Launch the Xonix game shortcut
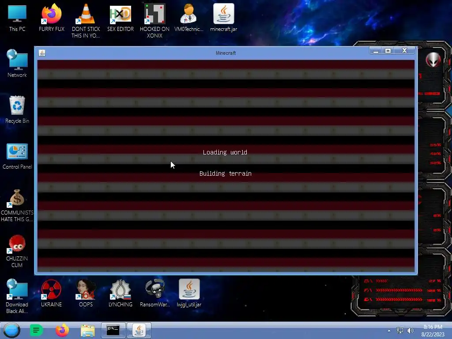The image size is (452, 339). coord(154,20)
